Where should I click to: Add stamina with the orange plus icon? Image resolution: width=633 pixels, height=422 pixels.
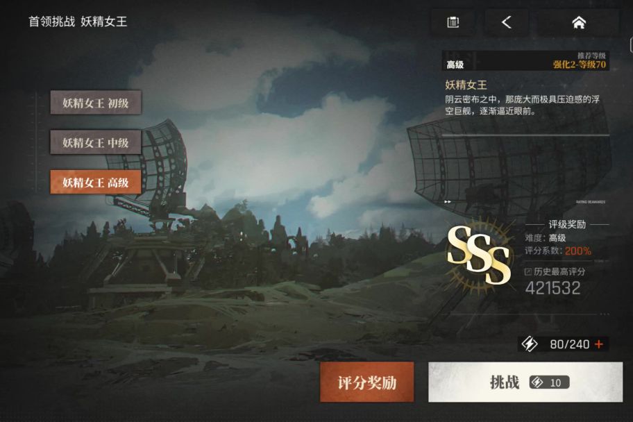[599, 344]
